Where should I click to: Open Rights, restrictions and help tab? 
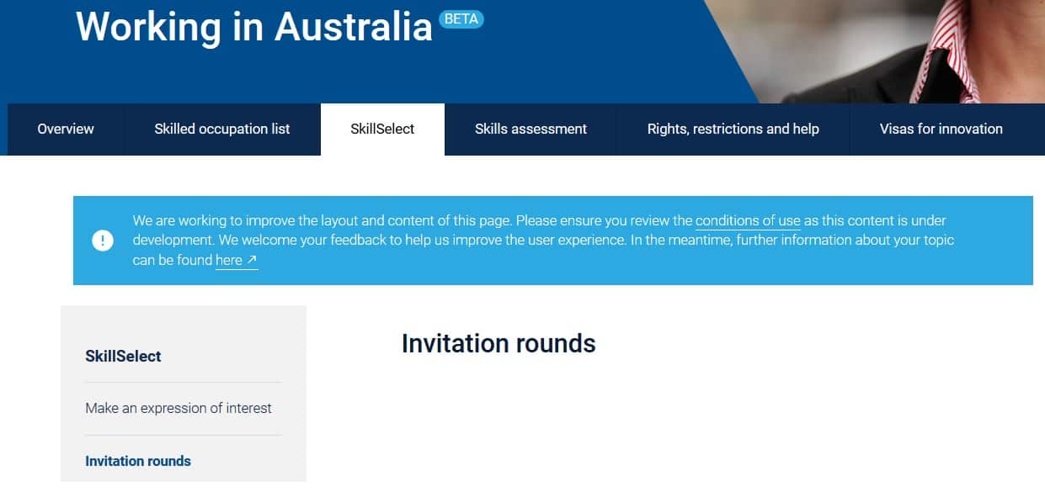(x=733, y=129)
